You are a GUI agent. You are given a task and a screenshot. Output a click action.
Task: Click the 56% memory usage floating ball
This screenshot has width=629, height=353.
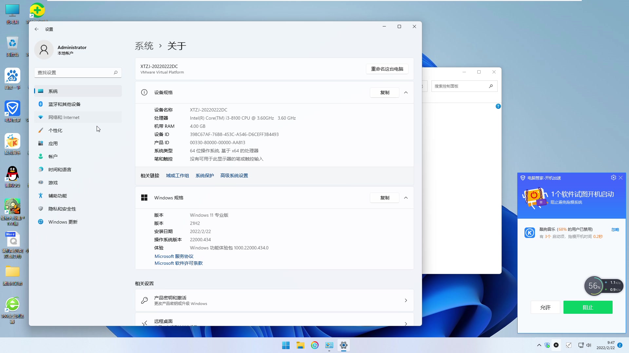[x=594, y=286]
